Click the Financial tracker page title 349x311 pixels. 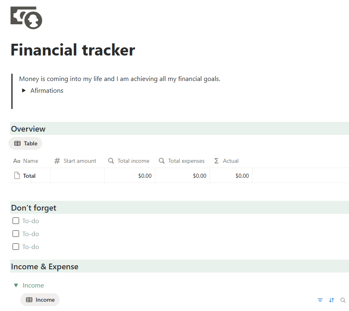pyautogui.click(x=73, y=50)
